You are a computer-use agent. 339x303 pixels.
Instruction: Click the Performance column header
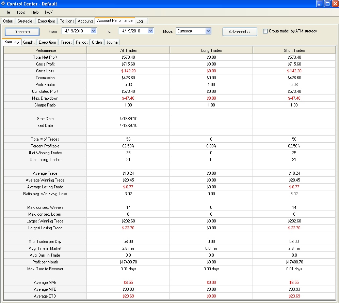(45, 50)
